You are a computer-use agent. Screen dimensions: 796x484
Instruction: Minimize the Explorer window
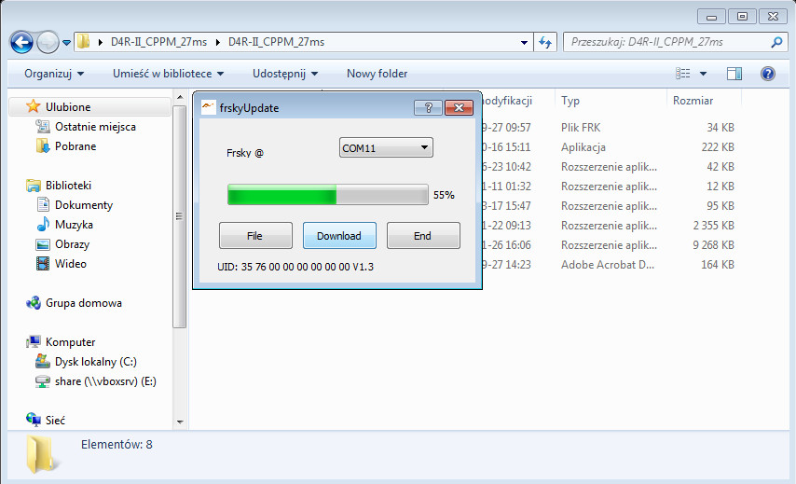point(711,17)
